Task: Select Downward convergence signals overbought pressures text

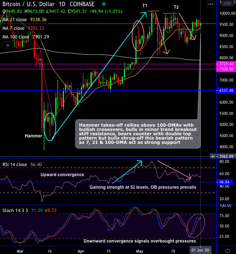Action: pos(140,241)
